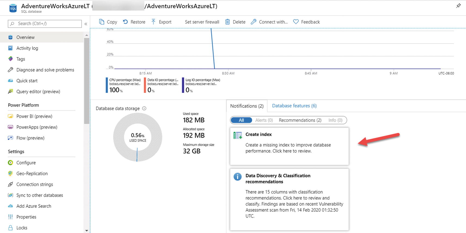The image size is (466, 233).
Task: Click the Connect with wrench icon
Action: [x=254, y=22]
